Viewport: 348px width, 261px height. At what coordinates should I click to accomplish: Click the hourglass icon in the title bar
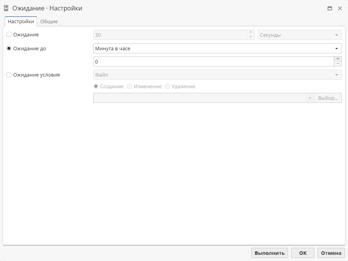pyautogui.click(x=6, y=8)
